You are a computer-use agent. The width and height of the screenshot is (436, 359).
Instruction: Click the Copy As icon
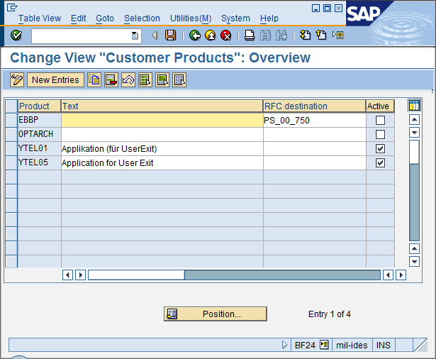tap(94, 80)
